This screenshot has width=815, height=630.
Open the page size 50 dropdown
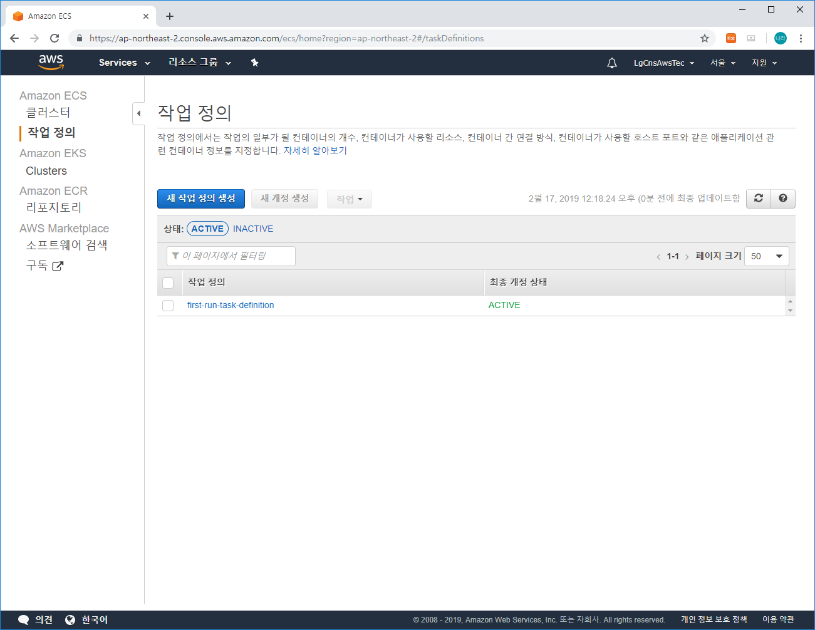(767, 256)
